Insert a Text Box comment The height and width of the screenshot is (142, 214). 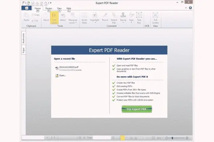139,18
